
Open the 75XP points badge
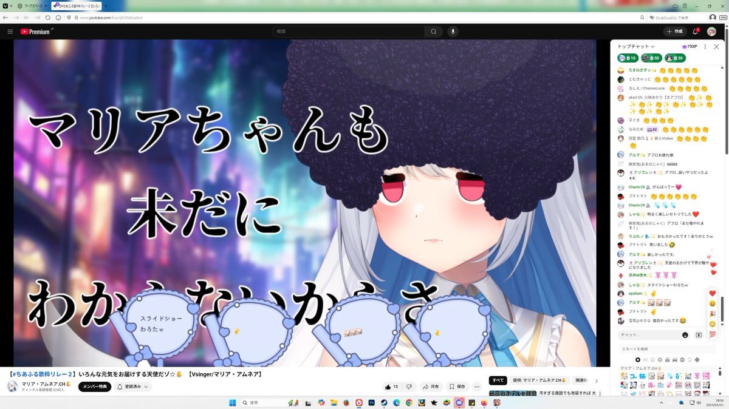point(690,47)
